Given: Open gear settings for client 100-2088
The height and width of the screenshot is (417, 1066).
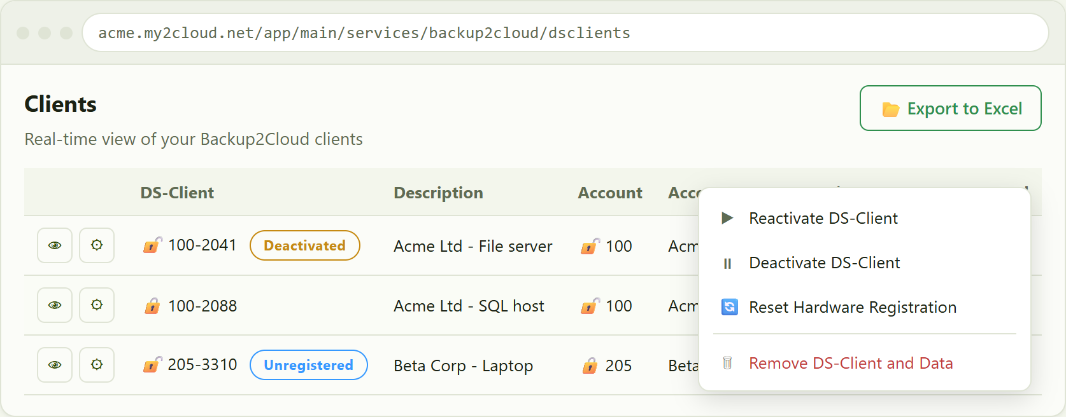Looking at the screenshot, I should 97,305.
